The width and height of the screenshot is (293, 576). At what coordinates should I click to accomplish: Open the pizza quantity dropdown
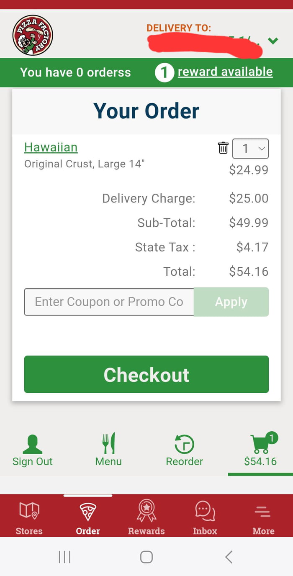(250, 148)
